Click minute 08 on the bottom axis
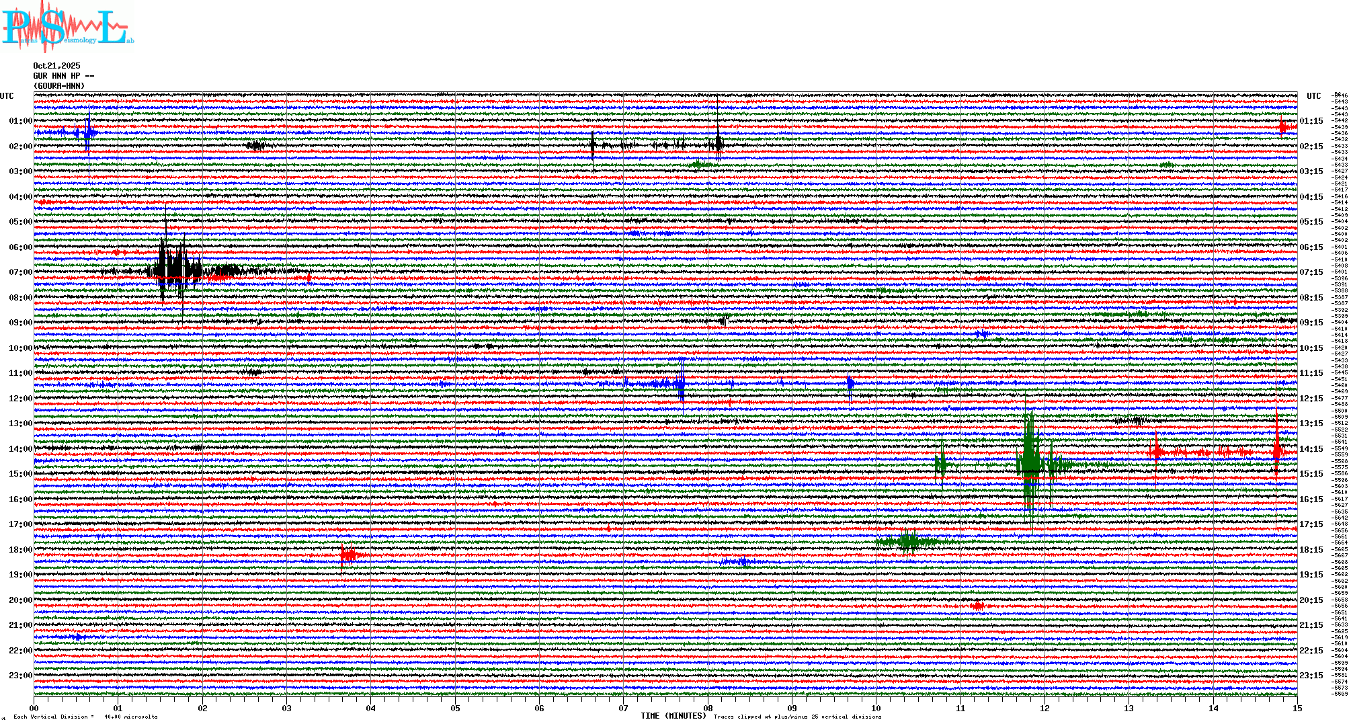 (x=708, y=708)
